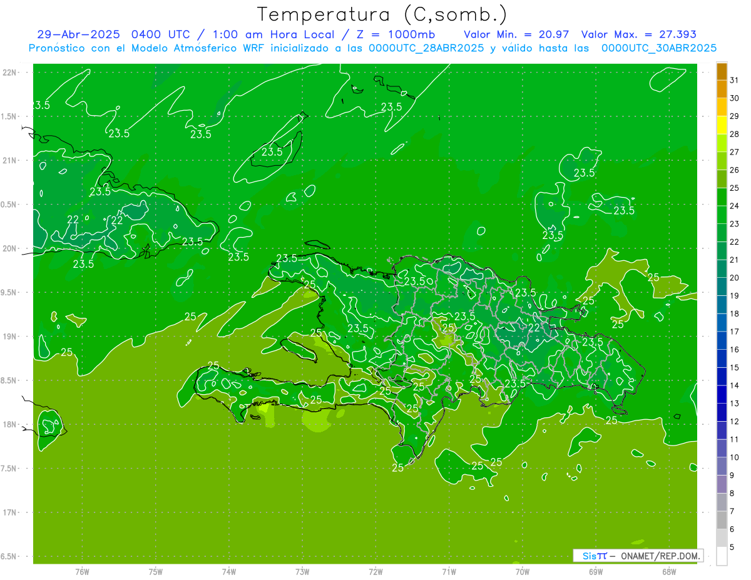Click the "Valor Max. = 27.393" value
Viewport: 751px width, 580px height.
pyautogui.click(x=639, y=34)
